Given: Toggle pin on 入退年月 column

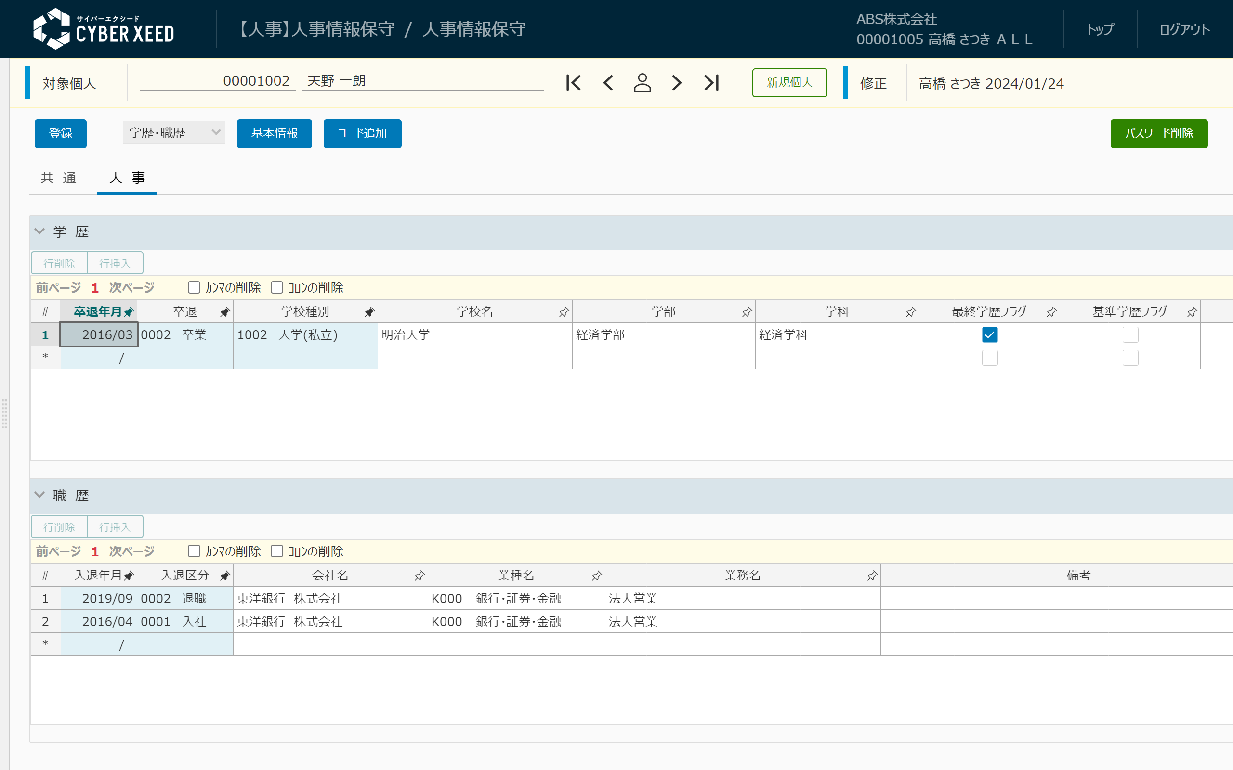Looking at the screenshot, I should 129,576.
